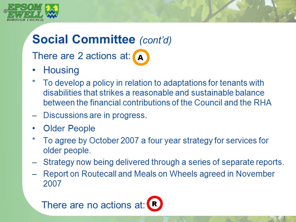Image resolution: width=296 pixels, height=222 pixels.
Task: Click the italic (cont'd) text
Action: [155, 40]
